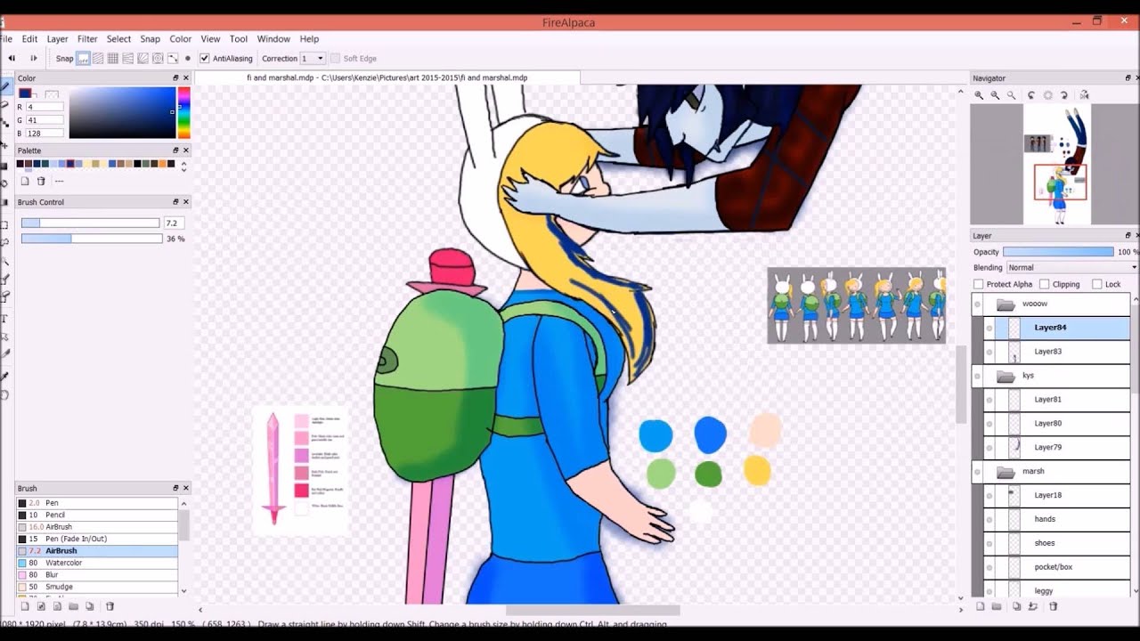This screenshot has width=1140, height=641.
Task: Delete brush with trash icon in Brush panel
Action: [x=110, y=606]
